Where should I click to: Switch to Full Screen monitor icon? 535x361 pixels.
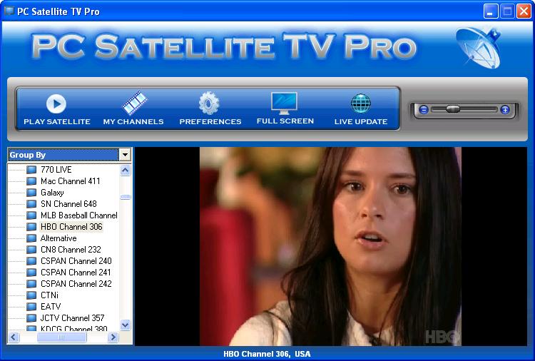click(x=284, y=103)
